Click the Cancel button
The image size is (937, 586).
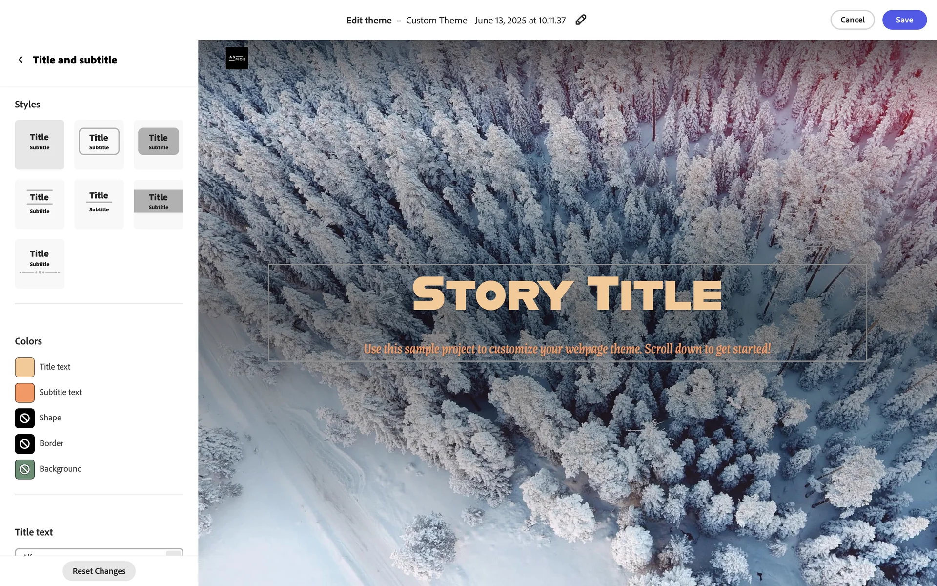853,20
